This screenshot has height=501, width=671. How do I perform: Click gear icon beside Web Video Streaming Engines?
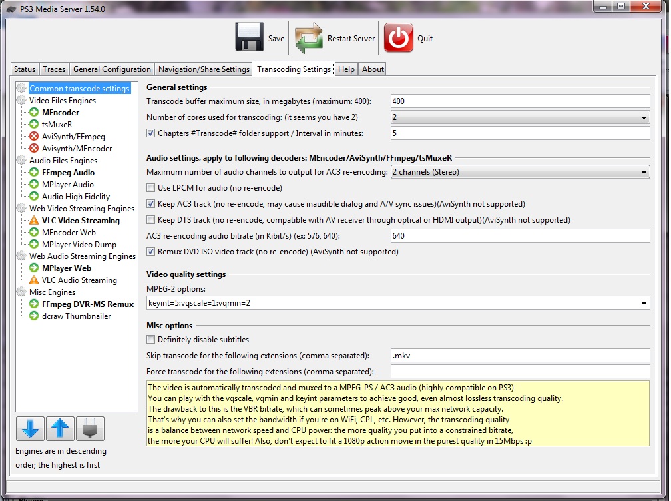(x=21, y=208)
